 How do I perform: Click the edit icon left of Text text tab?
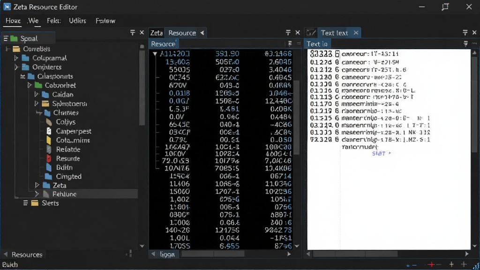[311, 32]
